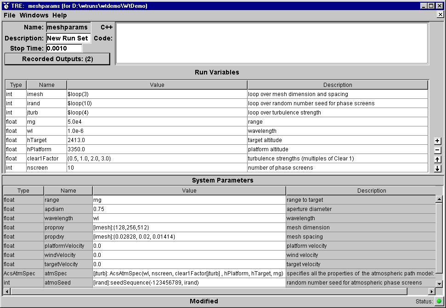This screenshot has height=308, width=446.
Task: Click clear1Factor value {0.5, 1.0, 2.0, 3.0}
Action: [x=157, y=159]
